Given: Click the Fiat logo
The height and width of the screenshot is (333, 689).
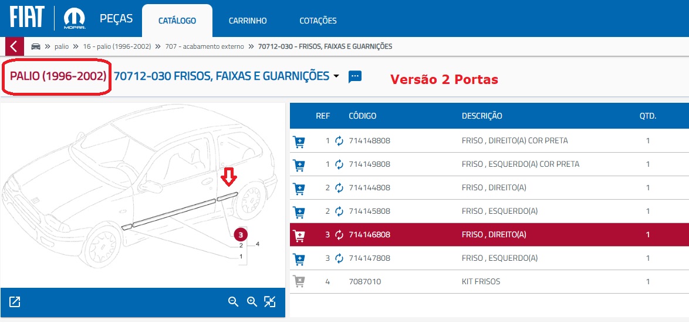Looking at the screenshot, I should point(26,18).
